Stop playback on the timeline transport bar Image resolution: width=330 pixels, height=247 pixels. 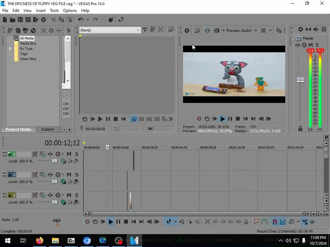point(126,222)
